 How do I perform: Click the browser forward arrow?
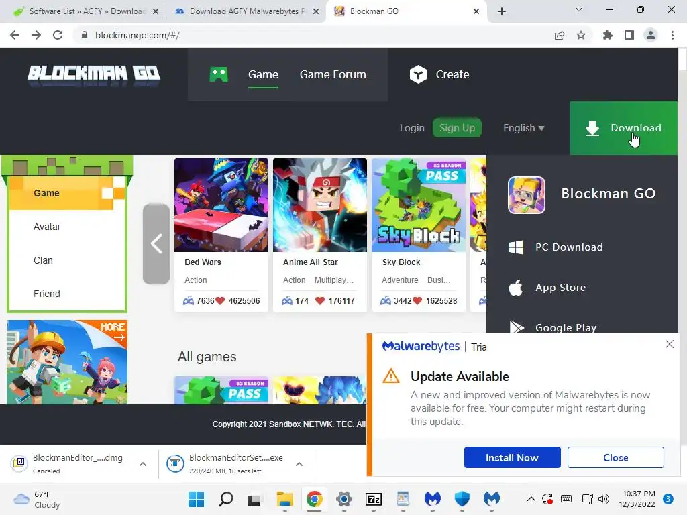point(36,35)
